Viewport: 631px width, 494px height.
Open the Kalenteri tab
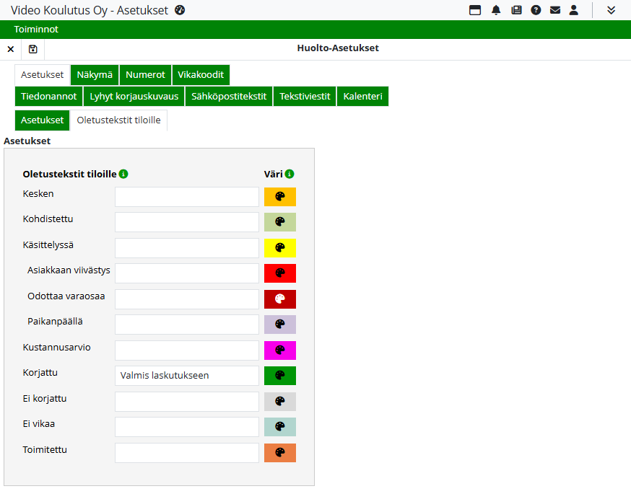(x=362, y=97)
